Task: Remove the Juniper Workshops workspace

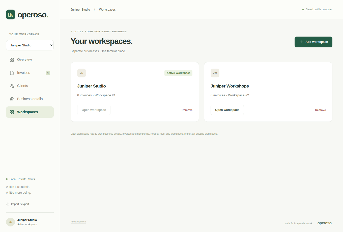Action: coord(320,110)
